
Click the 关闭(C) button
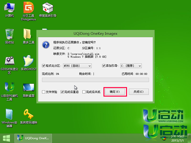click(x=138, y=92)
